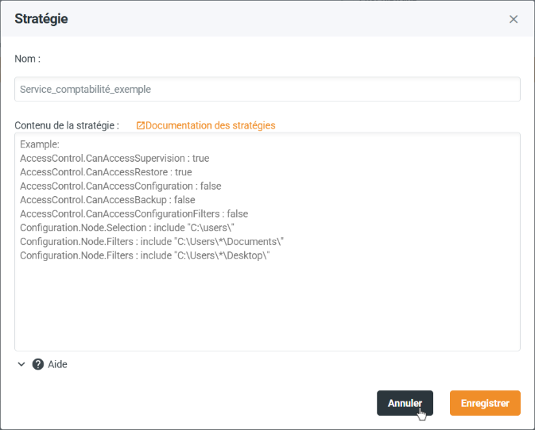Screen dimensions: 535x430
Task: Close the Stratégie dialog with the X icon
Action: [514, 19]
